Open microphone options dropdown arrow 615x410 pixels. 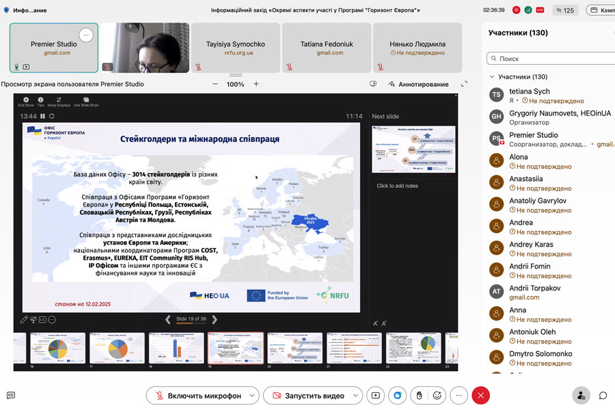tap(253, 396)
